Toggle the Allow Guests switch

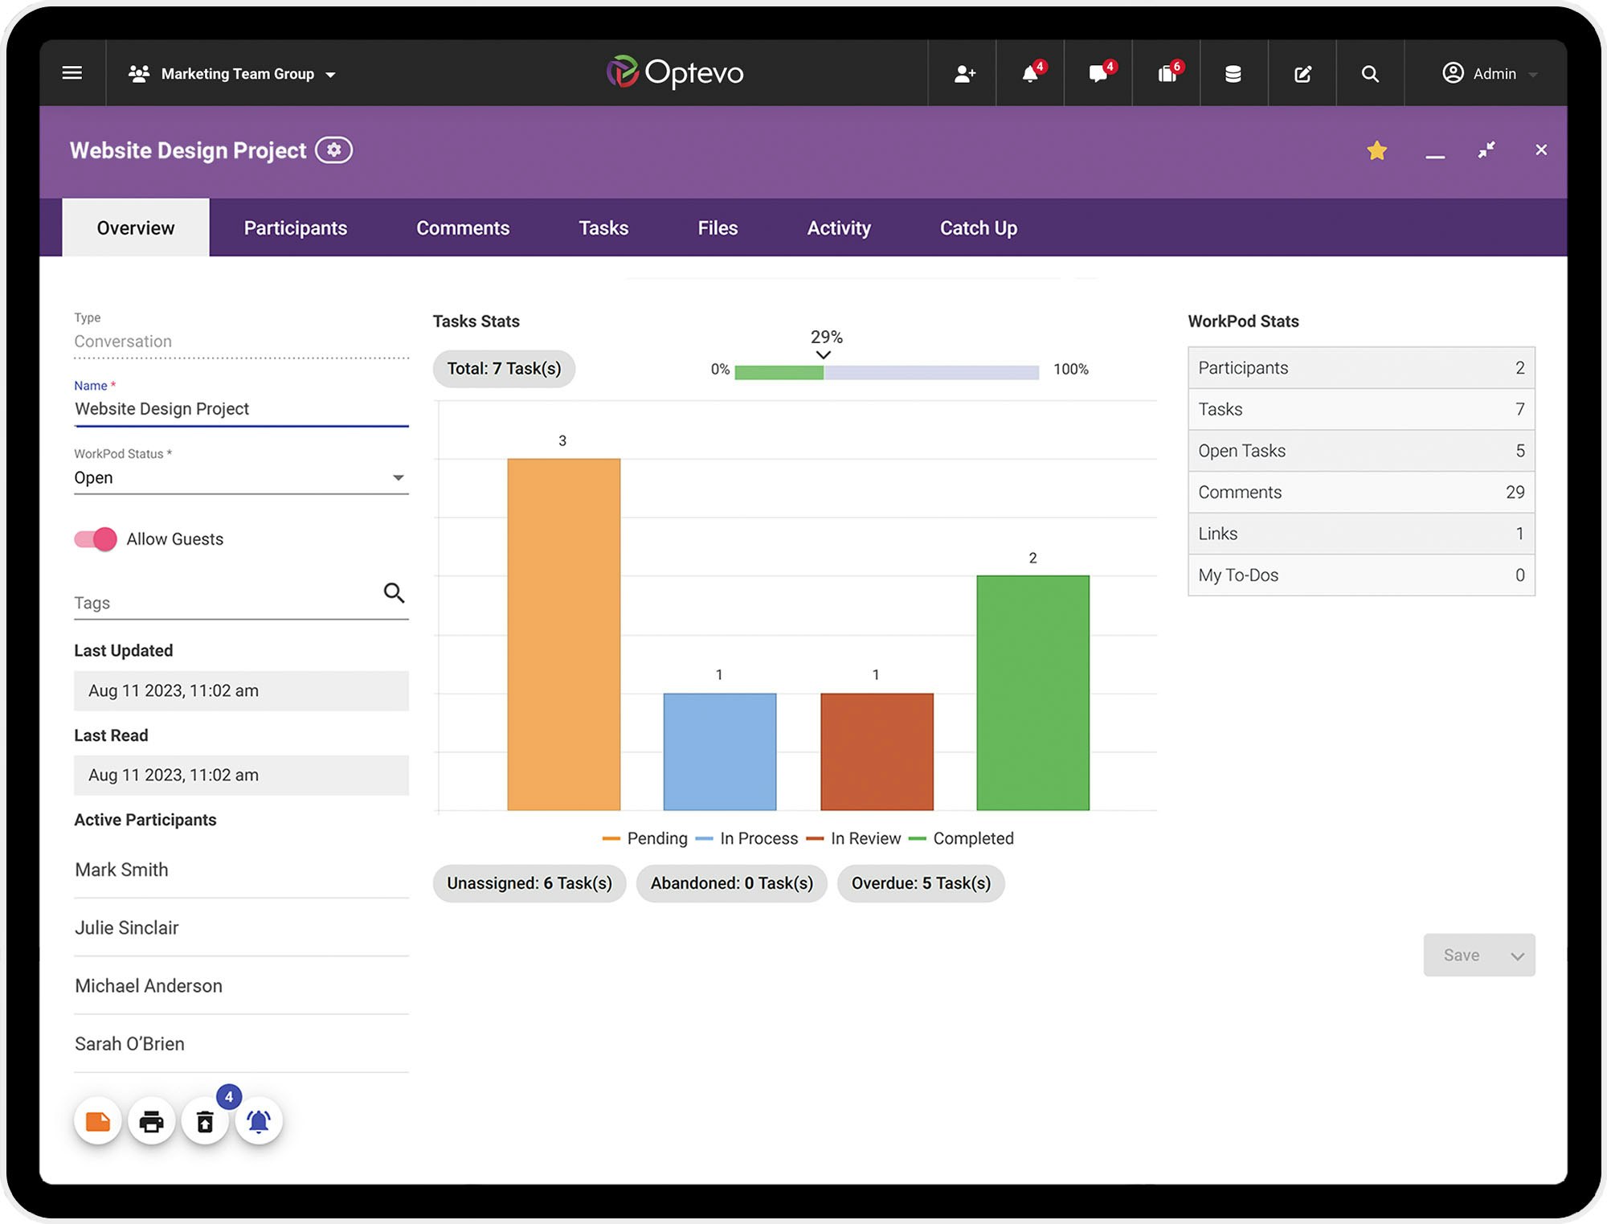96,539
